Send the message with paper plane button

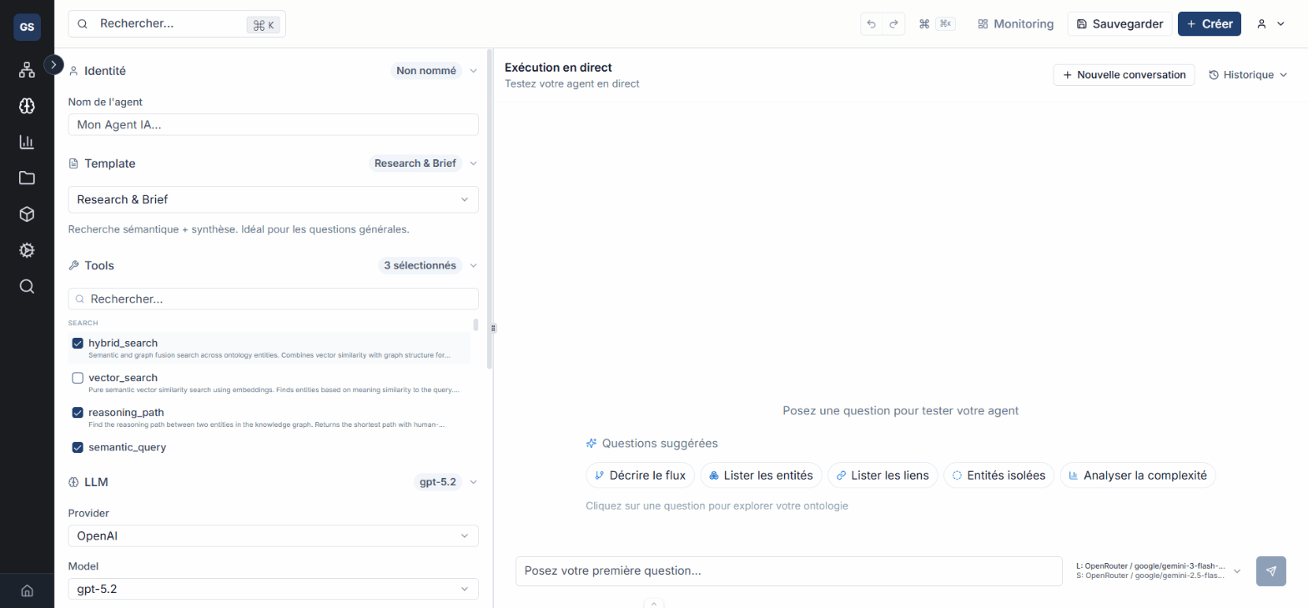(x=1270, y=571)
